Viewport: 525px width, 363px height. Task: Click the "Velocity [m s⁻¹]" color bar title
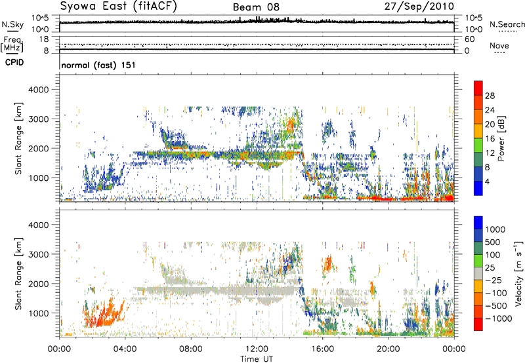tap(518, 273)
